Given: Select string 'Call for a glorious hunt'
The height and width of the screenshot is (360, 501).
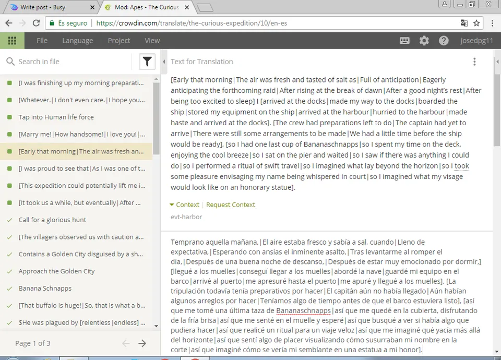Looking at the screenshot, I should [76, 220].
